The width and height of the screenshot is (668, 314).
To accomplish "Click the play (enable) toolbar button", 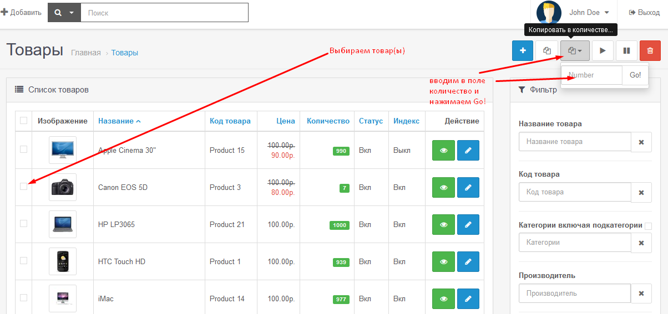I will pyautogui.click(x=603, y=51).
